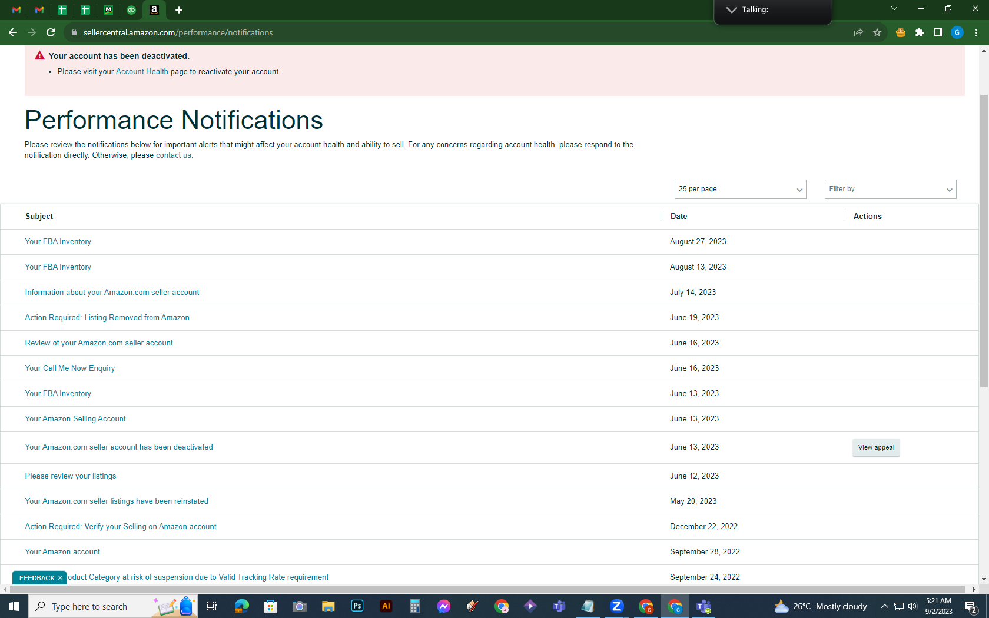Launch Microsoft Edge from the taskbar
Image resolution: width=989 pixels, height=618 pixels.
(241, 606)
